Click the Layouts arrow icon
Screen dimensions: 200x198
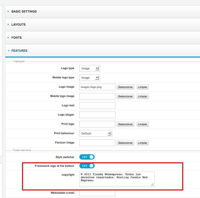tap(8, 25)
